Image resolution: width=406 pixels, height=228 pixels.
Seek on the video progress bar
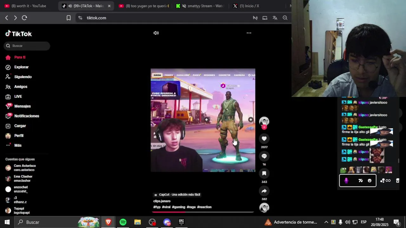[203, 212]
